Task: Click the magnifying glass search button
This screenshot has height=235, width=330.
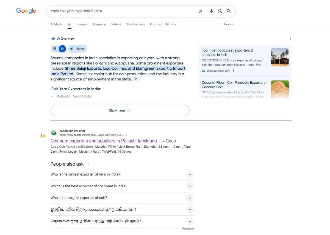Action: [229, 11]
